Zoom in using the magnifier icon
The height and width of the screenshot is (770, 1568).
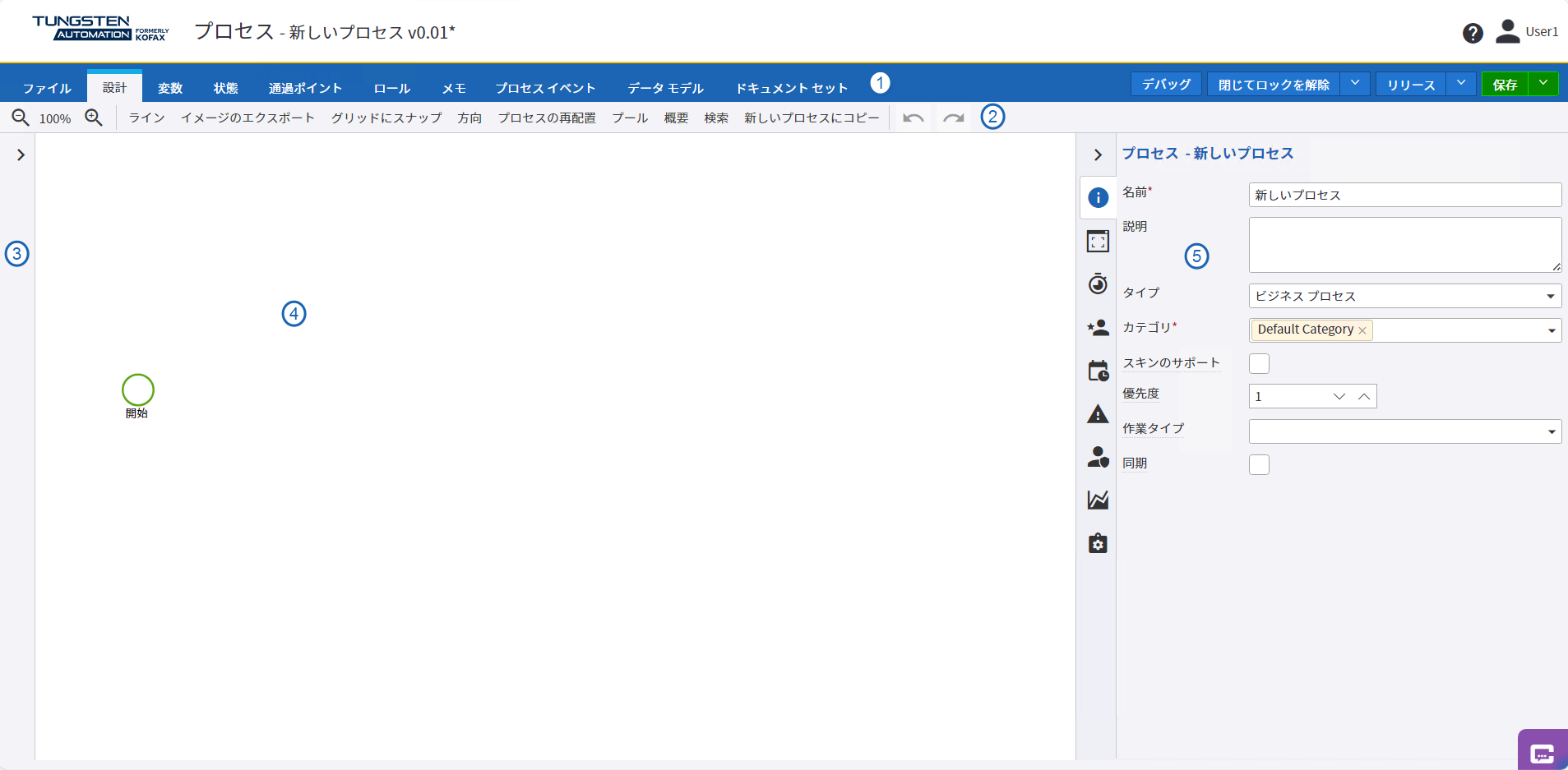coord(93,117)
